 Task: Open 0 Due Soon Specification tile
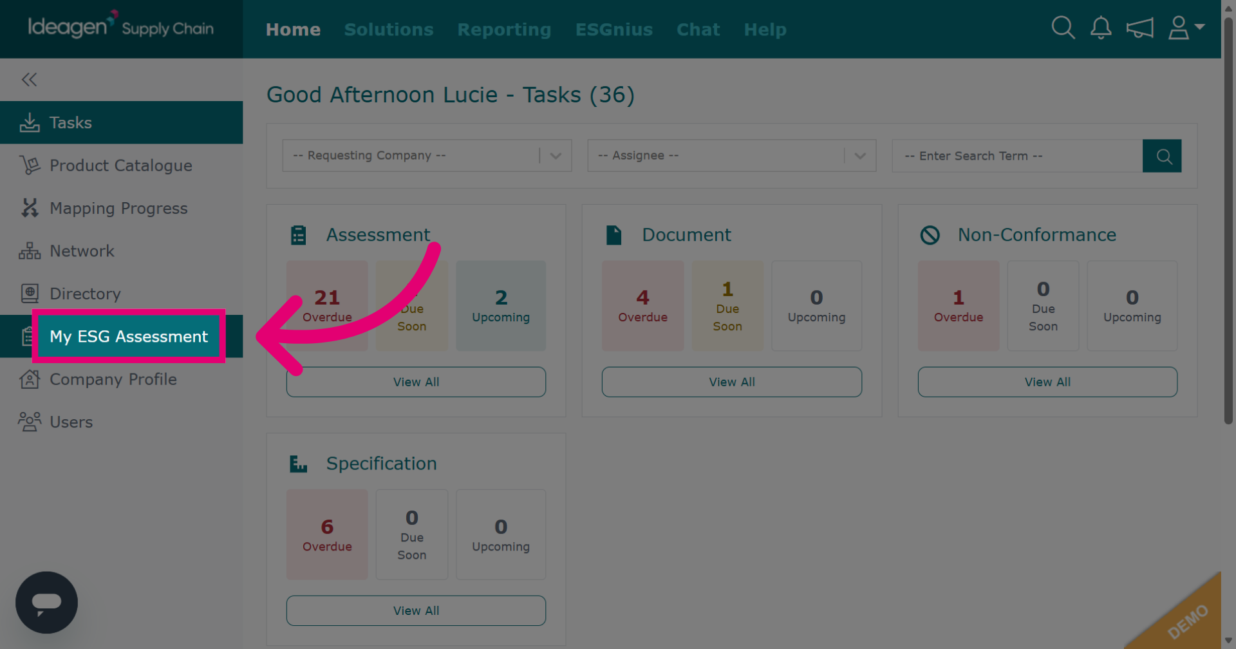coord(412,534)
